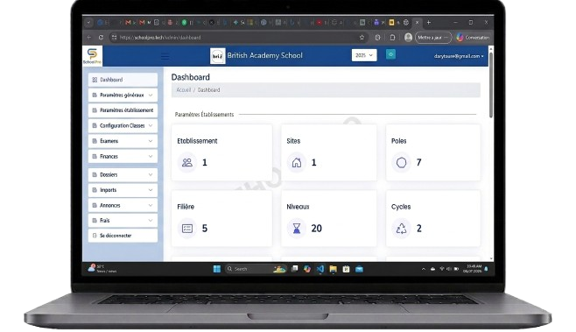Click the Accueil breadcrumb link

pyautogui.click(x=183, y=90)
